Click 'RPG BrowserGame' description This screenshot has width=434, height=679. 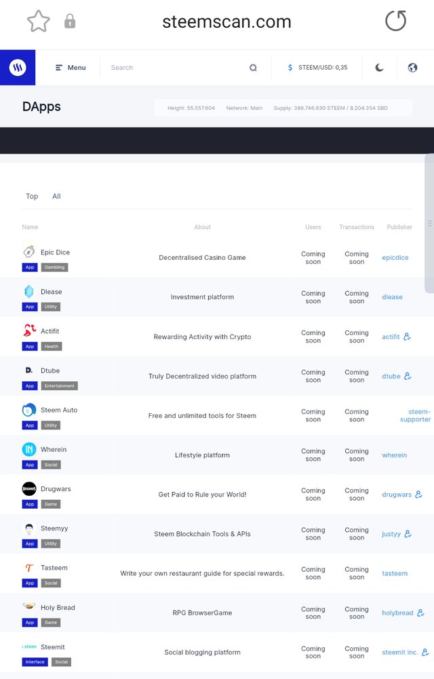pos(202,613)
